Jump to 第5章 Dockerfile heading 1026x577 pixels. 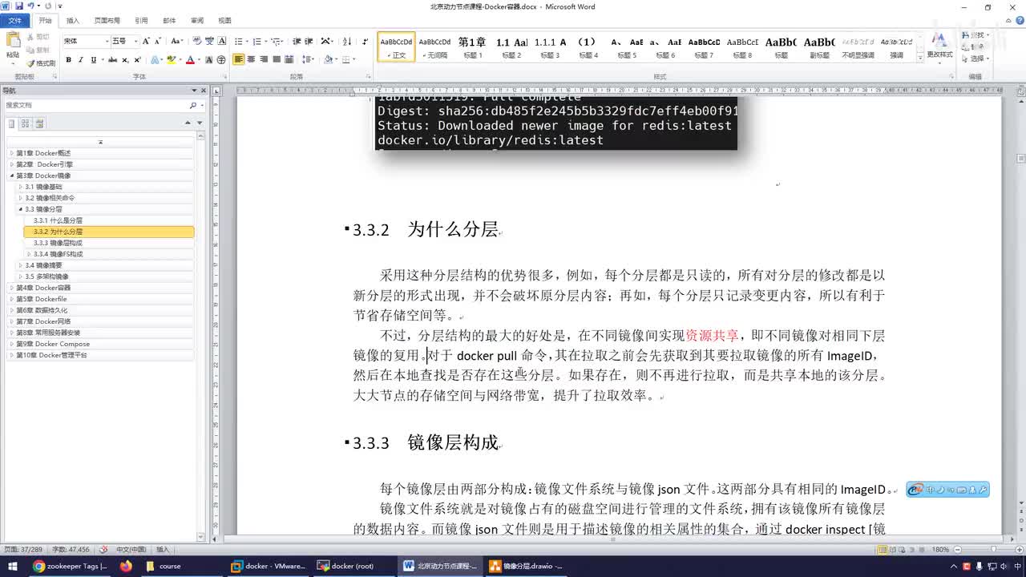42,299
